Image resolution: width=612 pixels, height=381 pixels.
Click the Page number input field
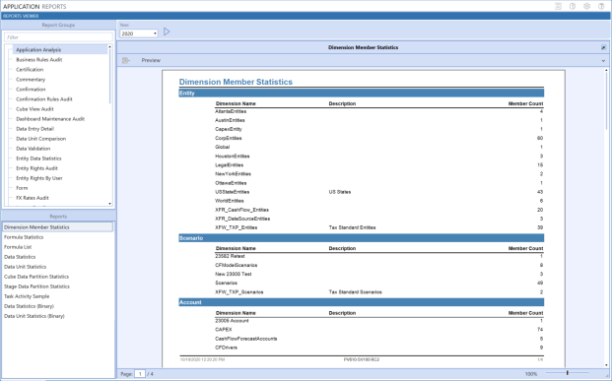click(x=140, y=374)
